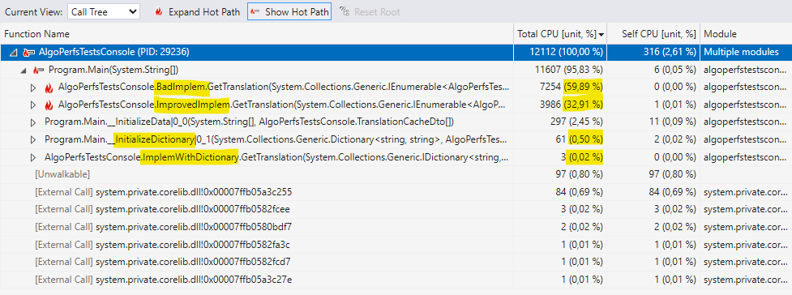Select external call 0x00007ffb0582fcd7 row

click(x=396, y=262)
